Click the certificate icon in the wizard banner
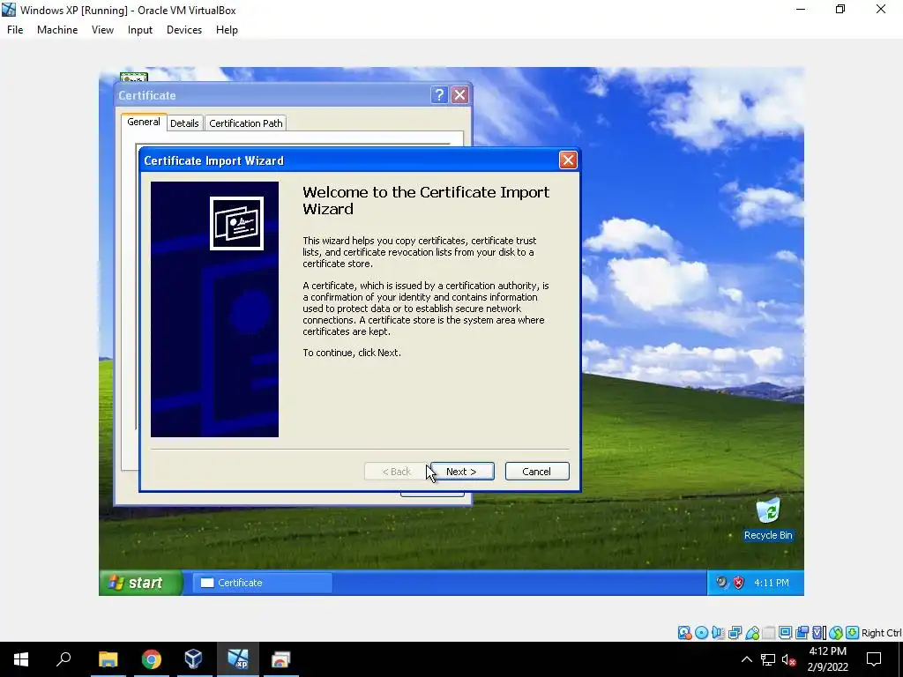903x677 pixels. click(236, 223)
